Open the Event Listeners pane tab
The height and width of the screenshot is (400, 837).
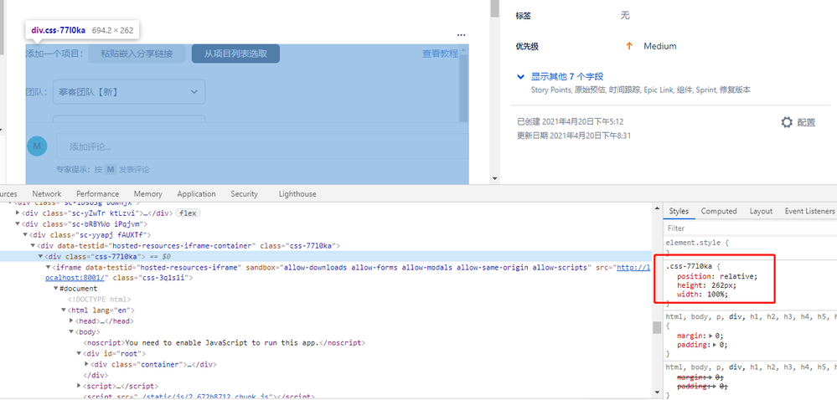809,211
